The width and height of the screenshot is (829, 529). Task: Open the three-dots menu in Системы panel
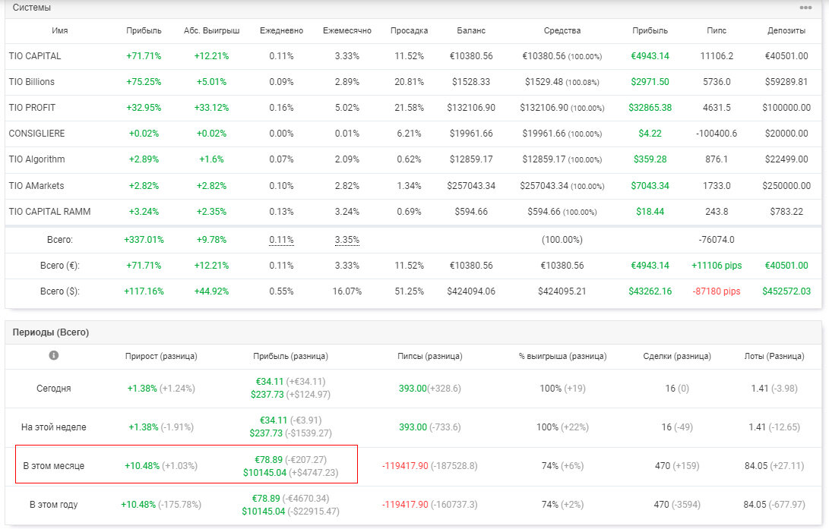pos(805,8)
